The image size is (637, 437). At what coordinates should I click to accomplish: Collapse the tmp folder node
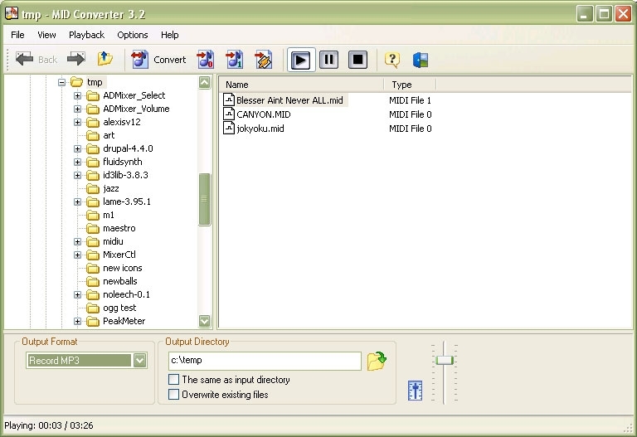click(61, 82)
